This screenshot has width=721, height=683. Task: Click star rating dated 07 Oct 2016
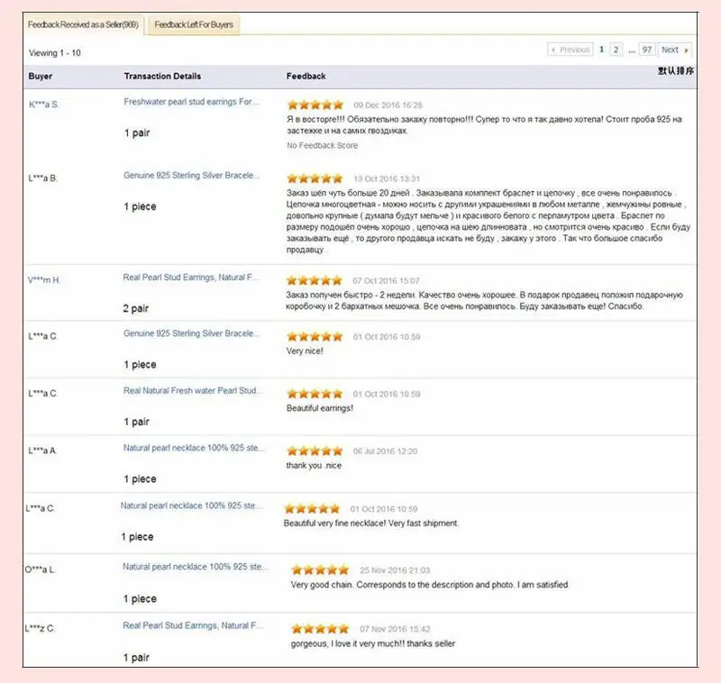[x=315, y=280]
